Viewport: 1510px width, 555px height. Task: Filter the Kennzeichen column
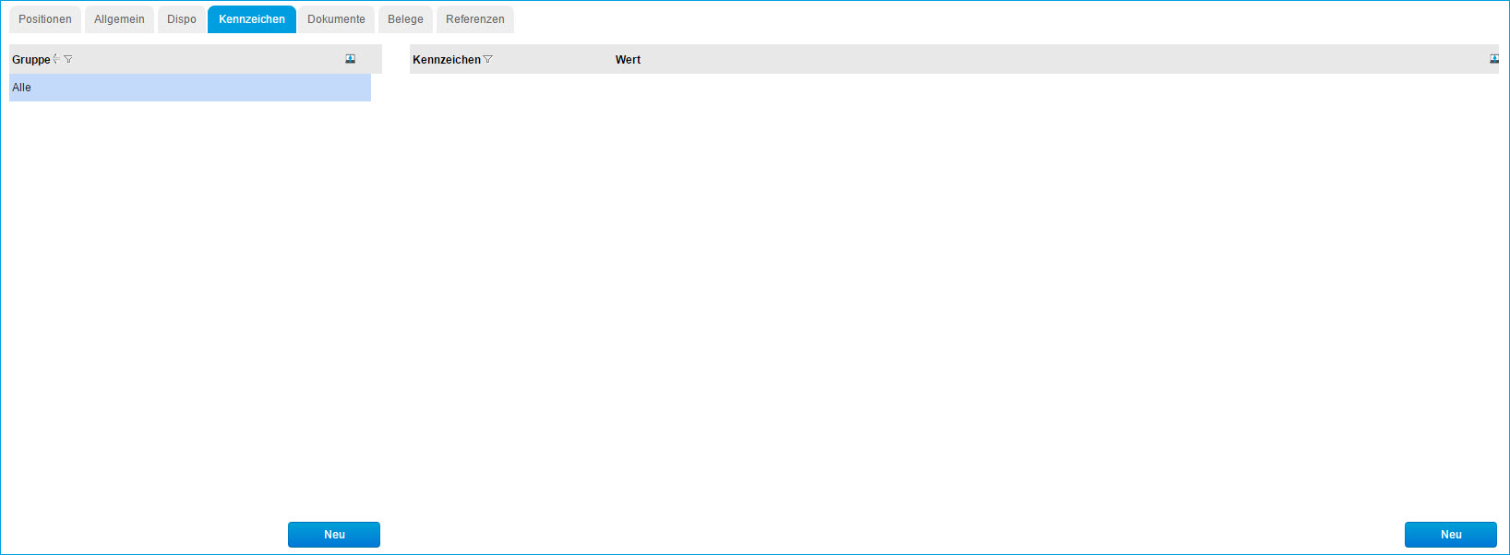pyautogui.click(x=488, y=59)
